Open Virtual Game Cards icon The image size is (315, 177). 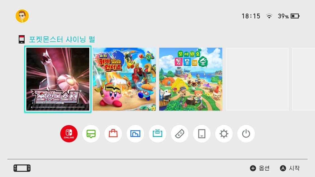point(202,134)
